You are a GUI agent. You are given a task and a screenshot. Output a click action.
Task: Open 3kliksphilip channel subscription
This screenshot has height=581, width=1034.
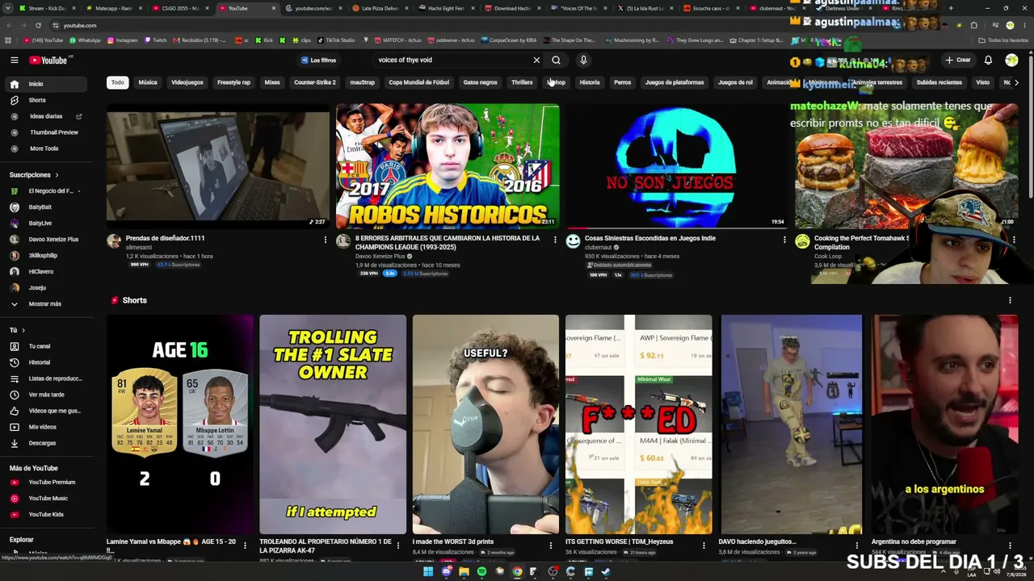click(46, 256)
